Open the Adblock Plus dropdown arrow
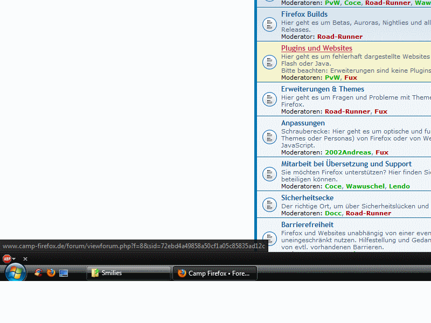Viewport: 431px width, 323px height. coord(14,259)
